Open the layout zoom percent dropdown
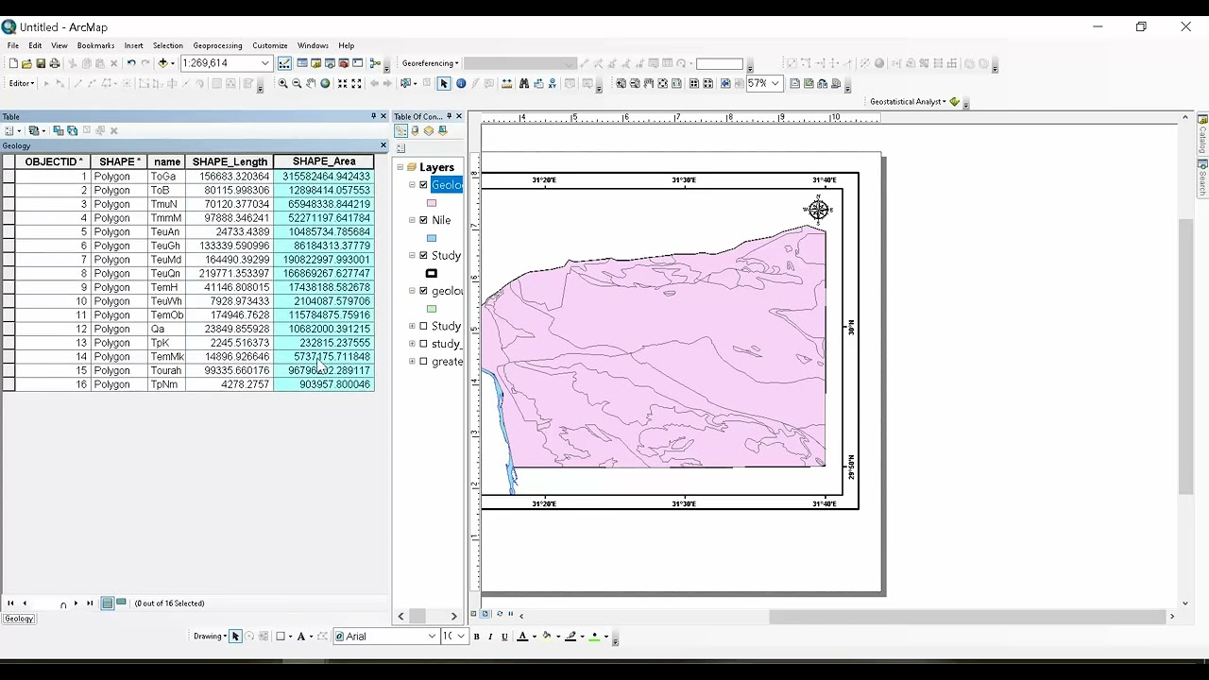The height and width of the screenshot is (680, 1209). [x=775, y=83]
